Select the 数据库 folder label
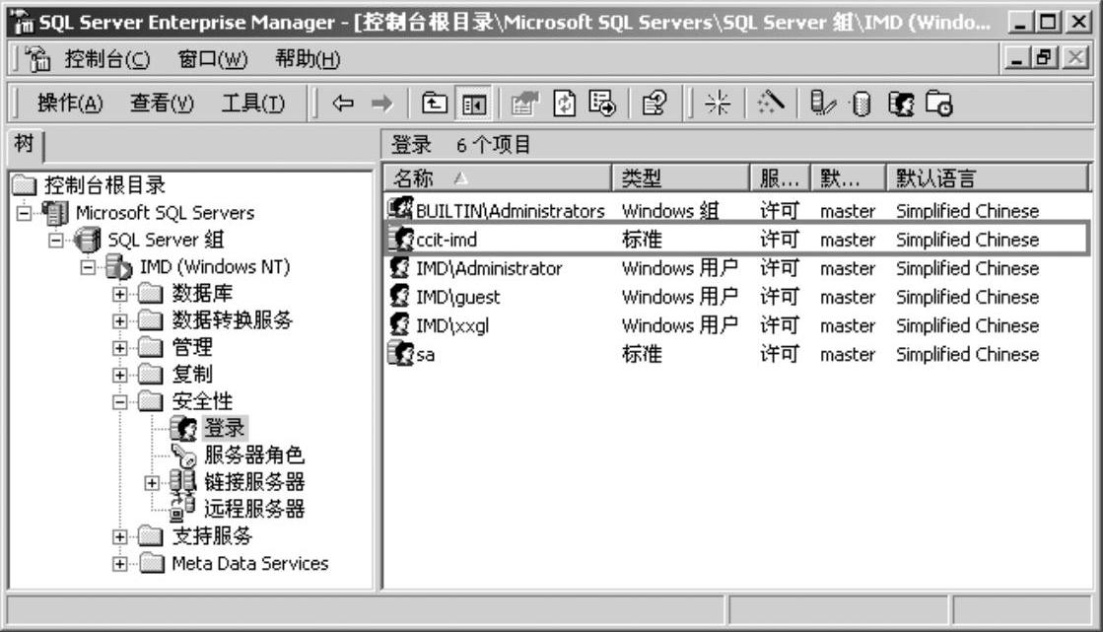Screen dimensions: 1103x632 click(202, 294)
